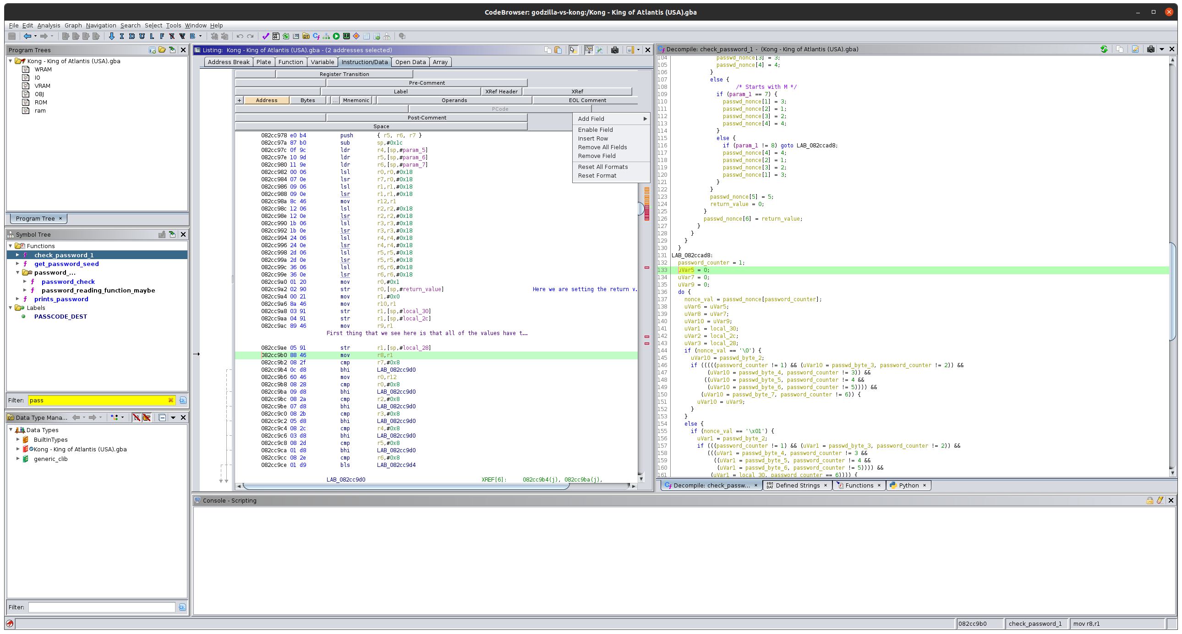Click Symbol Tree filter options icon
The width and height of the screenshot is (1182, 634).
click(x=183, y=400)
